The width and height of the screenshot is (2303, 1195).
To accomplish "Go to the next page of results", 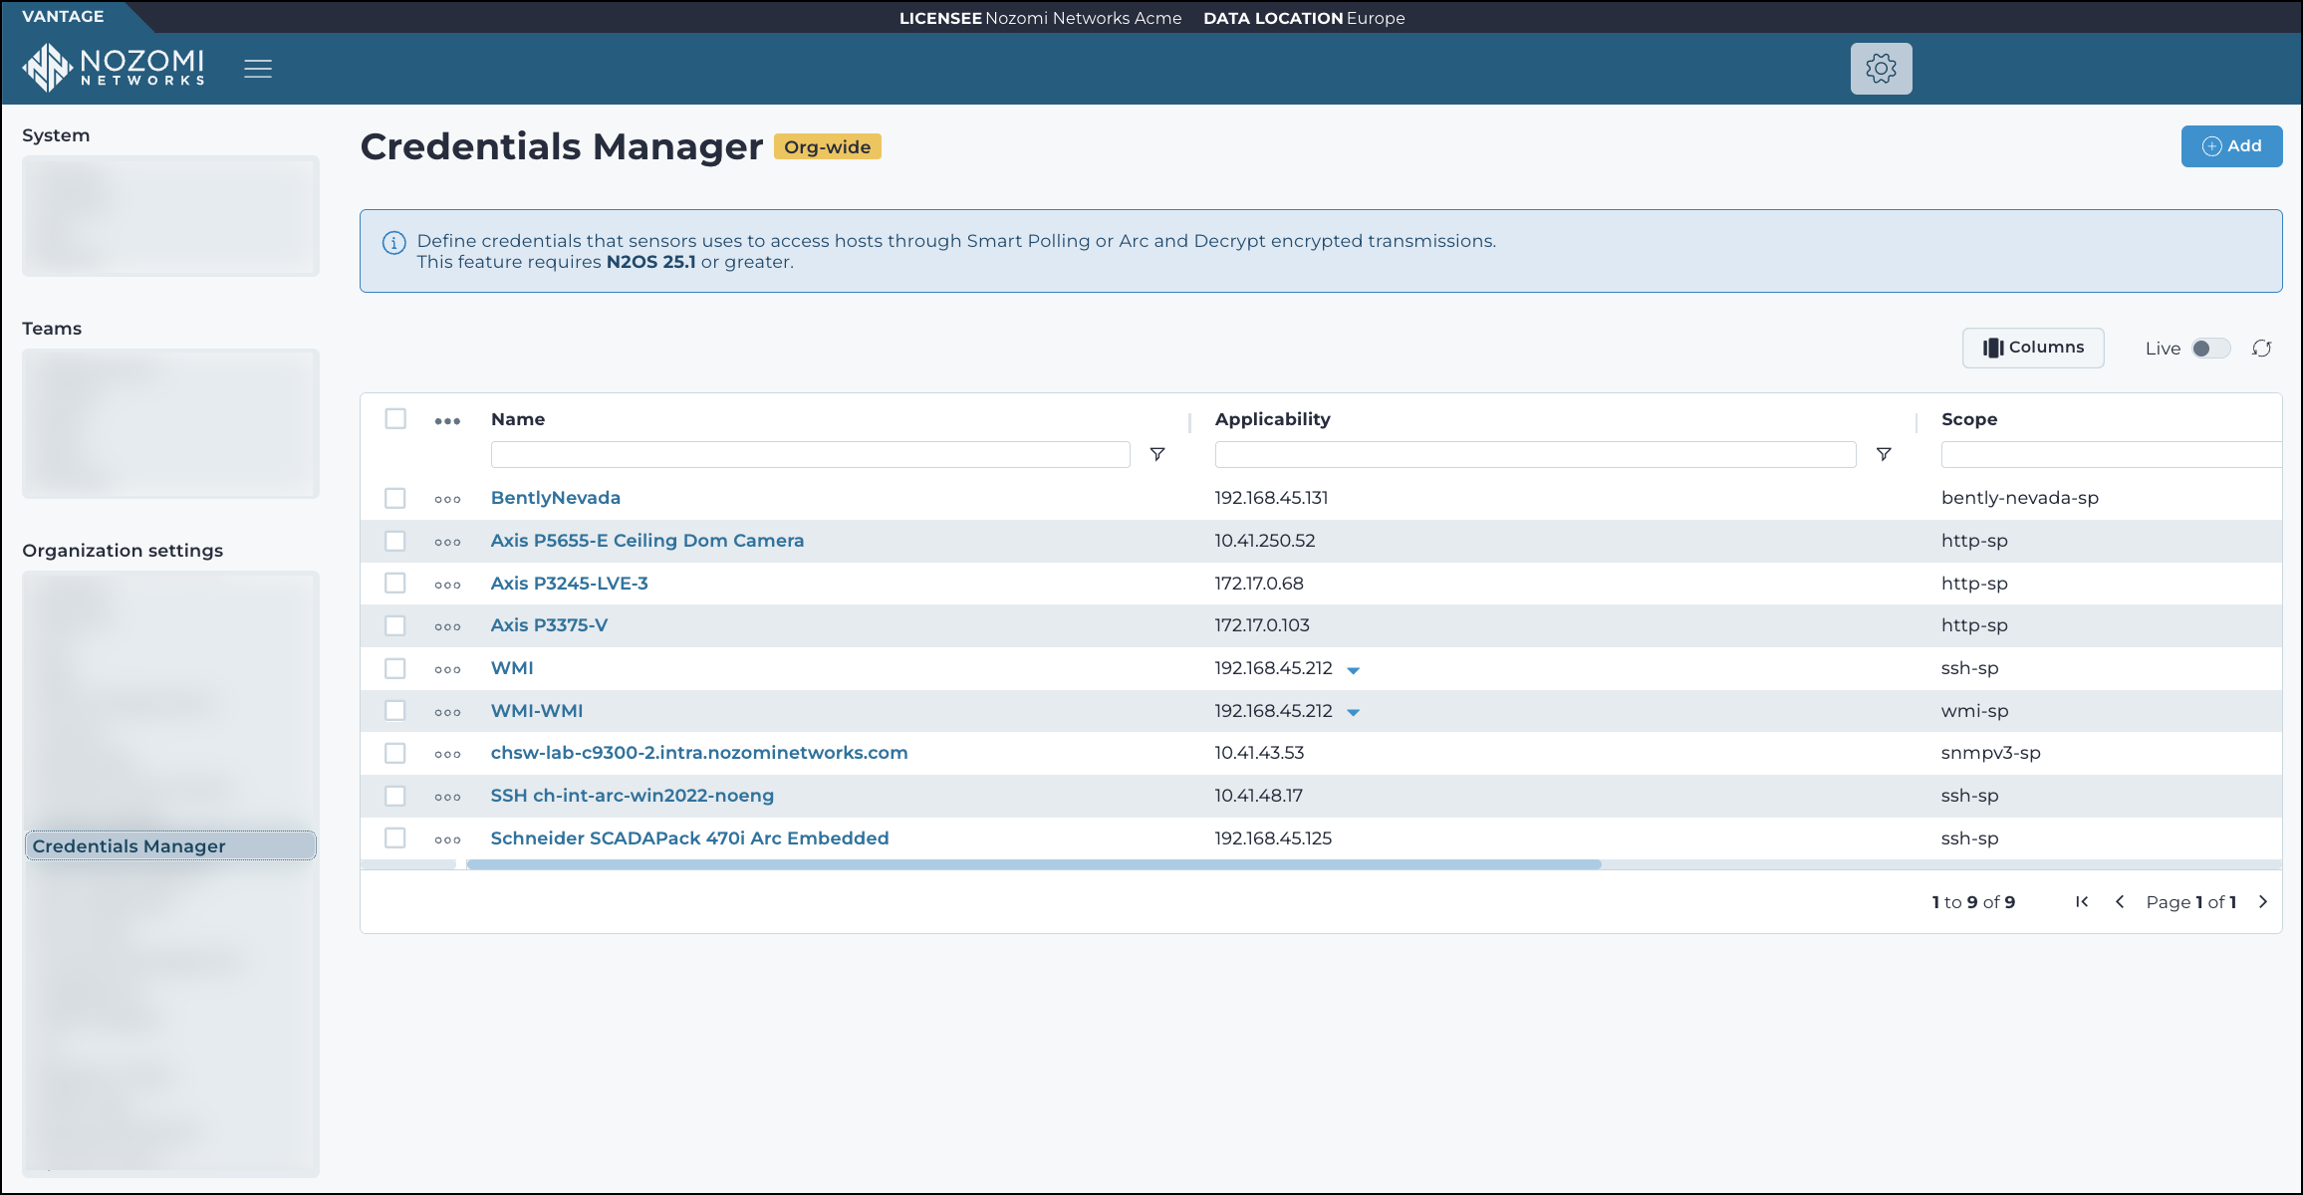I will [x=2263, y=901].
